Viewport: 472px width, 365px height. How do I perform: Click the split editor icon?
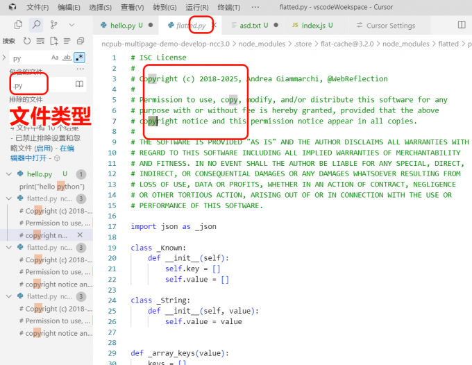click(462, 25)
